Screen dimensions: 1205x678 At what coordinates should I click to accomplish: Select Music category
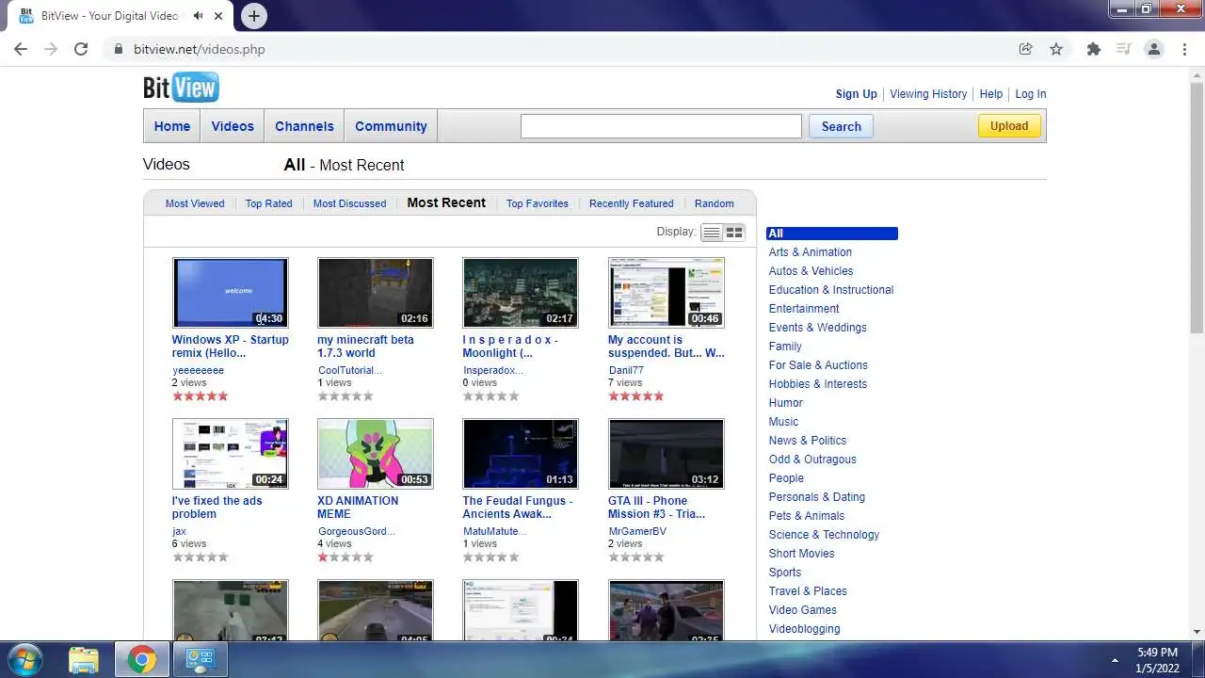coord(783,422)
